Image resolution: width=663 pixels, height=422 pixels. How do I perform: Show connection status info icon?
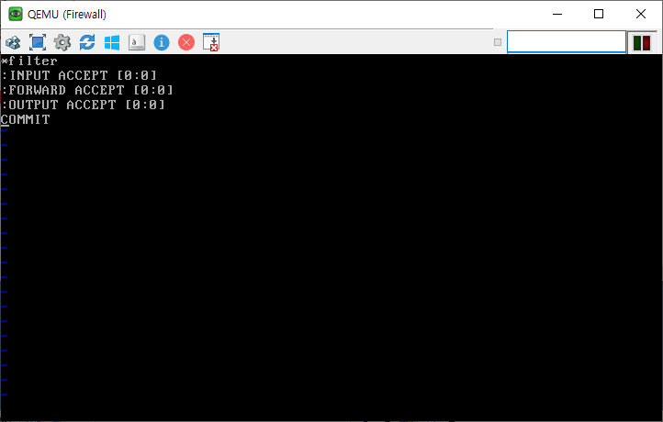pos(162,42)
